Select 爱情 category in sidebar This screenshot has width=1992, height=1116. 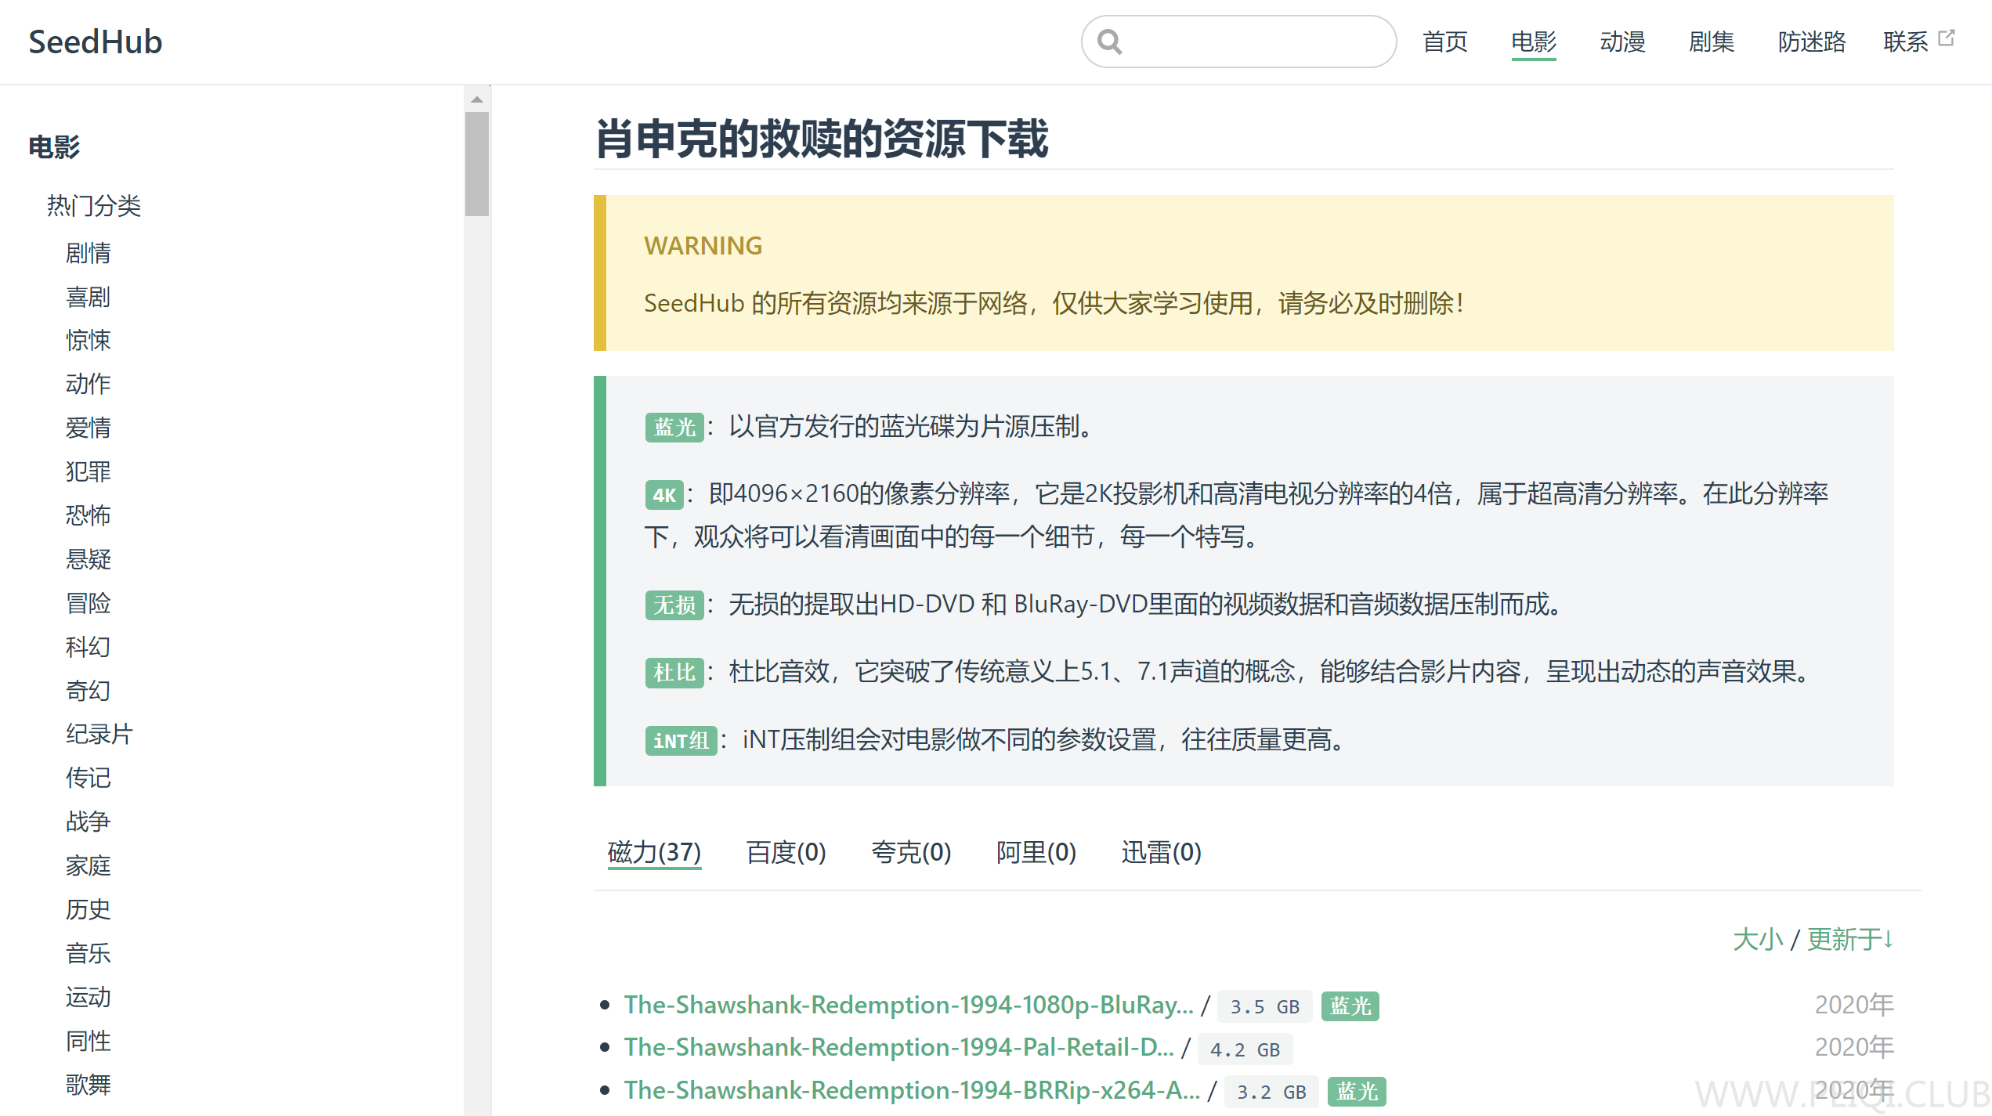click(89, 428)
